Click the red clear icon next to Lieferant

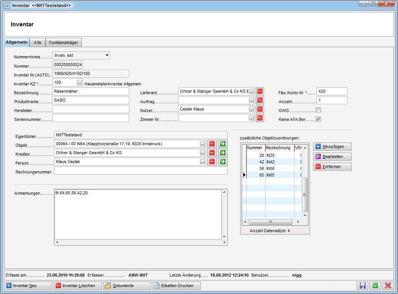click(260, 91)
